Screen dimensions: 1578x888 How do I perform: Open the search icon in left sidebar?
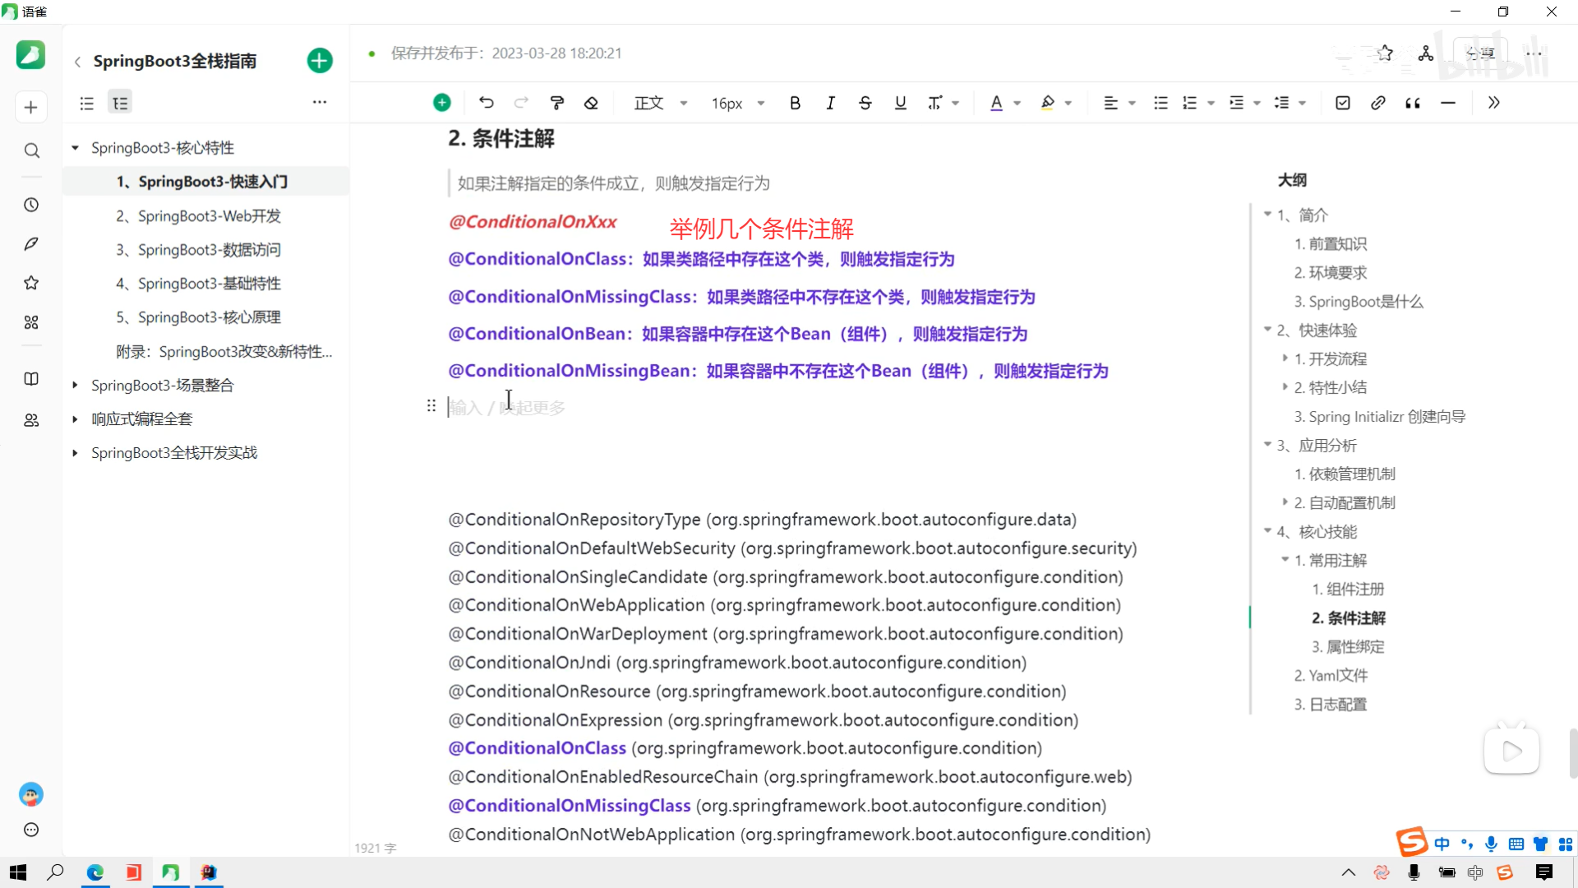pyautogui.click(x=31, y=150)
